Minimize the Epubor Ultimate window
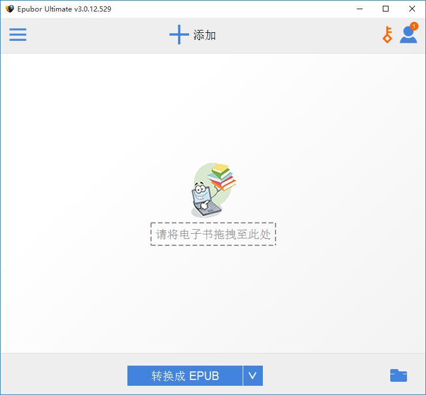The height and width of the screenshot is (395, 426). pyautogui.click(x=359, y=9)
